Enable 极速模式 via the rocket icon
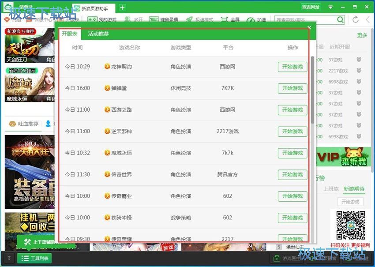375x267 pixels. pos(189,19)
